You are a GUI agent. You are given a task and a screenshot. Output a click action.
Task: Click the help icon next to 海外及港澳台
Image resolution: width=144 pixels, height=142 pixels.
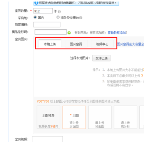click(81, 18)
